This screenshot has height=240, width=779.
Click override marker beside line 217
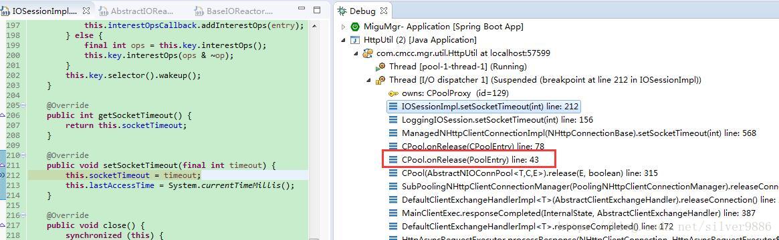pyautogui.click(x=3, y=225)
